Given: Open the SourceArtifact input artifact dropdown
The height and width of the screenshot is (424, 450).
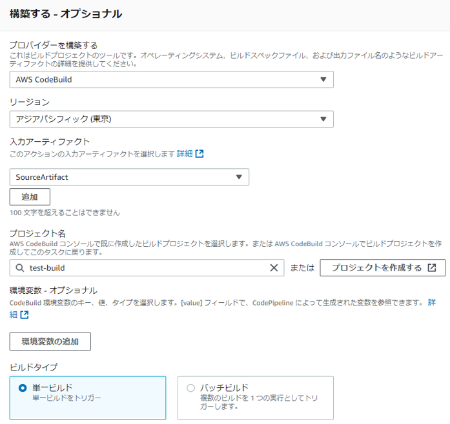Looking at the screenshot, I should [x=129, y=177].
